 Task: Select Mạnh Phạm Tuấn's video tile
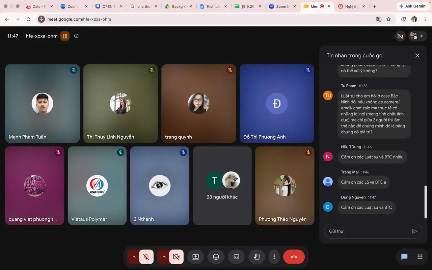(x=43, y=104)
